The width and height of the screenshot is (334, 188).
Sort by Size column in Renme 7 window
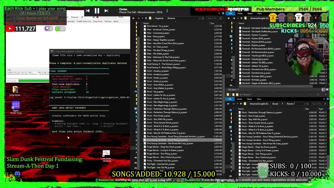click(307, 109)
